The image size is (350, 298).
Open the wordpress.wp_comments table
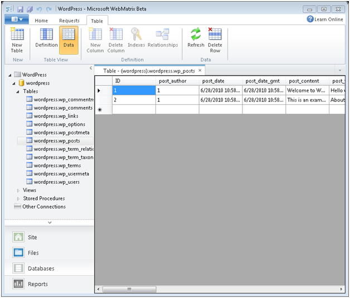point(59,108)
